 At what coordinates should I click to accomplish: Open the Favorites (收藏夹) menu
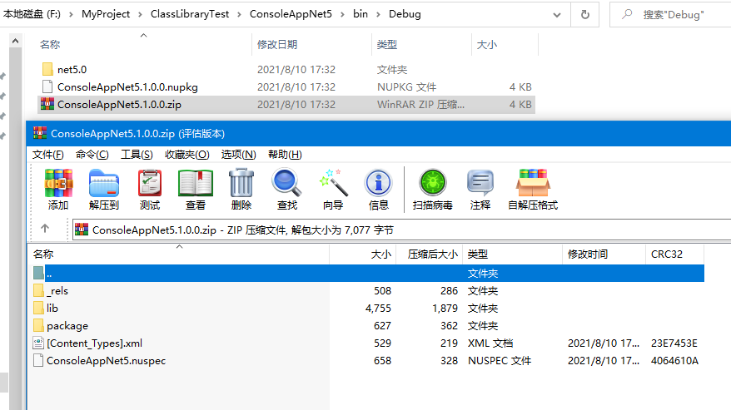(185, 155)
